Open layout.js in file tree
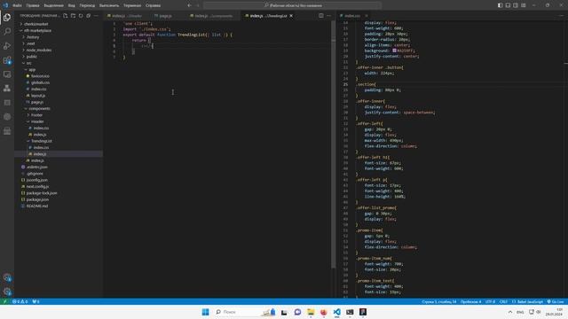 click(37, 96)
